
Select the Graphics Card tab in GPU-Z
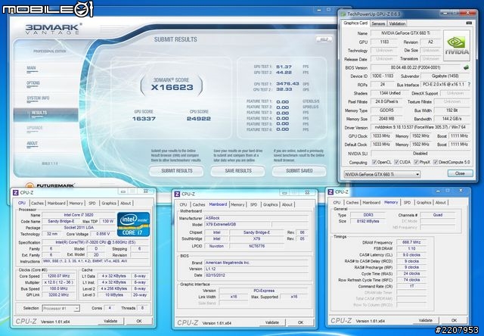(355, 23)
